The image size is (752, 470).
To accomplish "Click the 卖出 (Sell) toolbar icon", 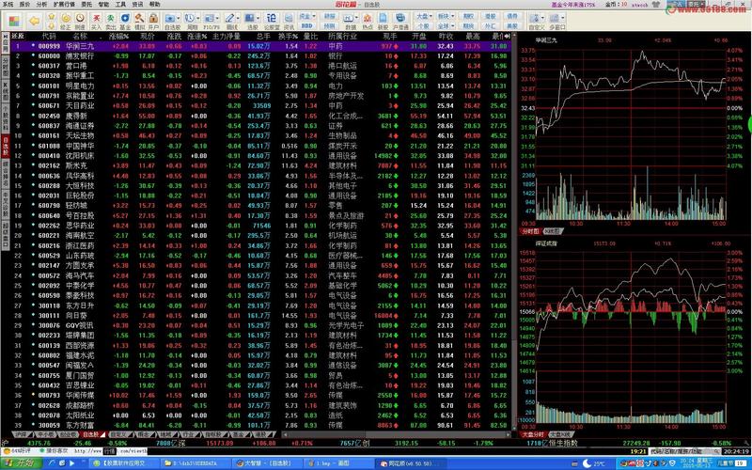I will click(x=109, y=20).
